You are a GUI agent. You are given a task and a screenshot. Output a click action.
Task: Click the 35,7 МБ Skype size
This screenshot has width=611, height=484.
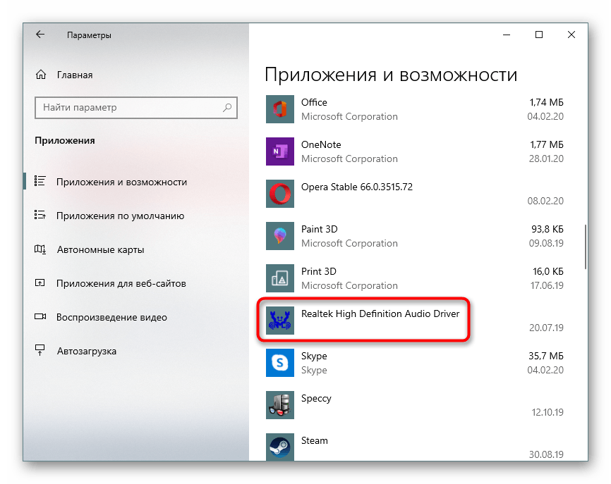click(546, 356)
